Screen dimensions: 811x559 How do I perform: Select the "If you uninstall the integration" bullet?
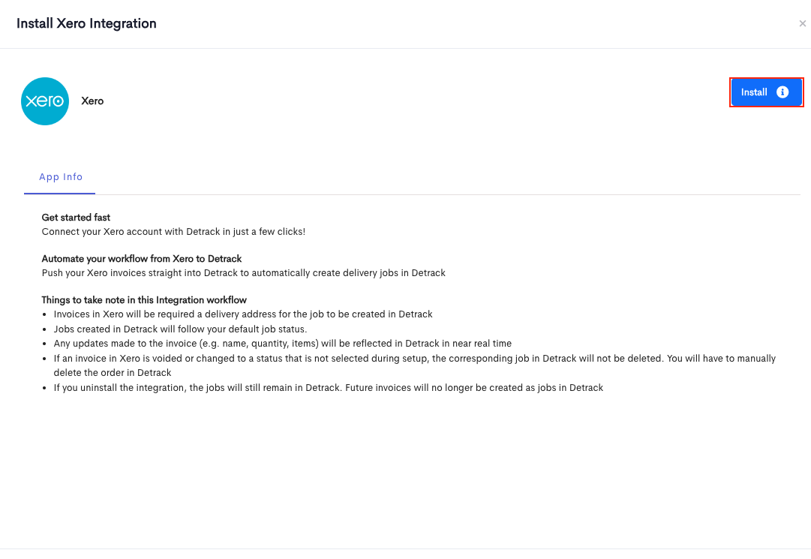[329, 388]
